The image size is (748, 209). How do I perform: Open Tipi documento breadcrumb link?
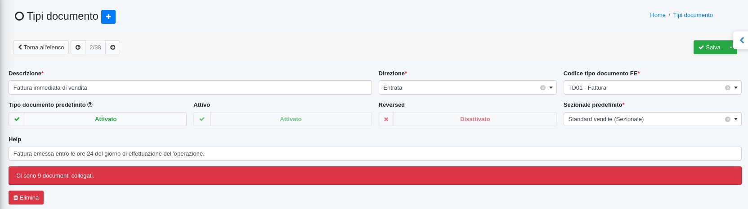pyautogui.click(x=693, y=15)
